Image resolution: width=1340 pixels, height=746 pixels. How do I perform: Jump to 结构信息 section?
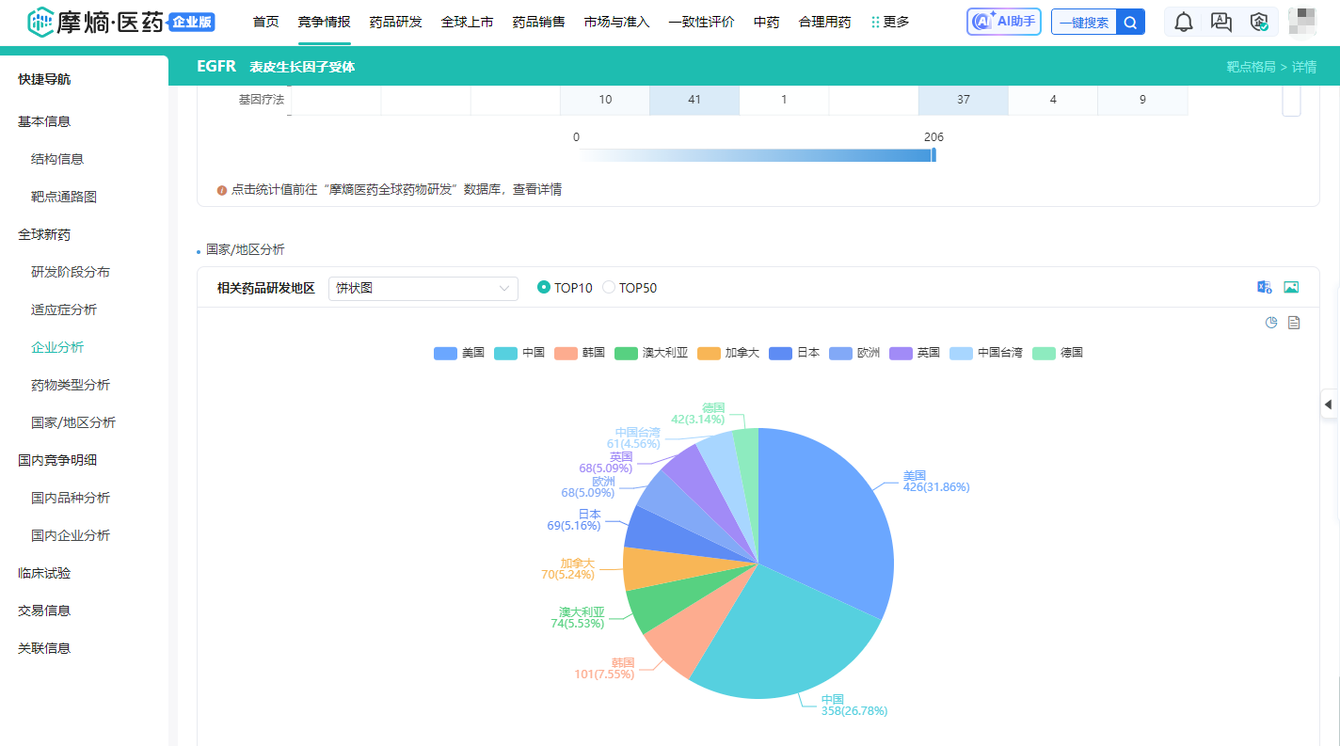[57, 159]
